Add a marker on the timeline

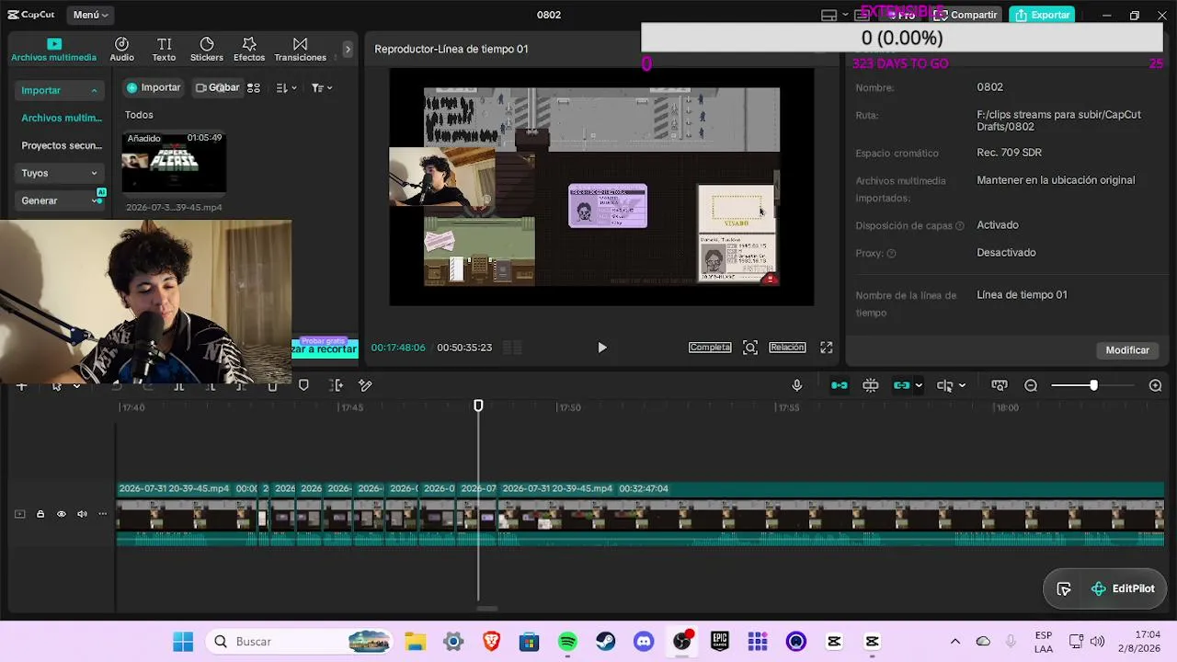click(x=303, y=385)
